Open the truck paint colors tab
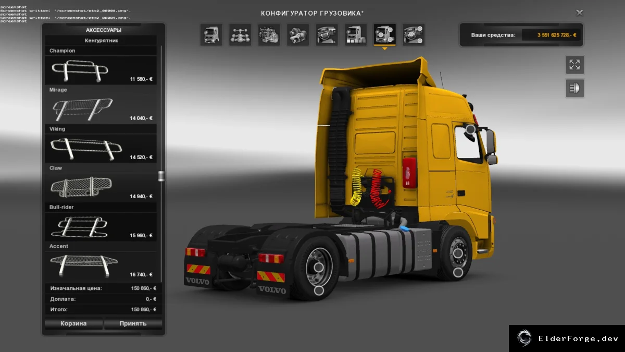This screenshot has height=352, width=625. click(x=356, y=34)
